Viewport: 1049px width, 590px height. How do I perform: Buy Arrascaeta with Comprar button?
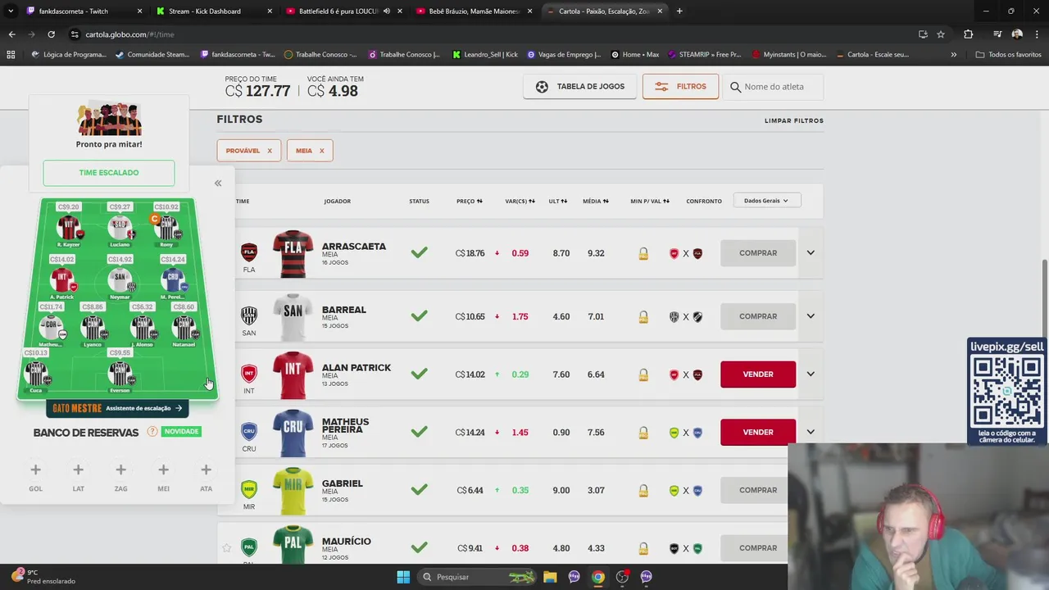point(758,253)
